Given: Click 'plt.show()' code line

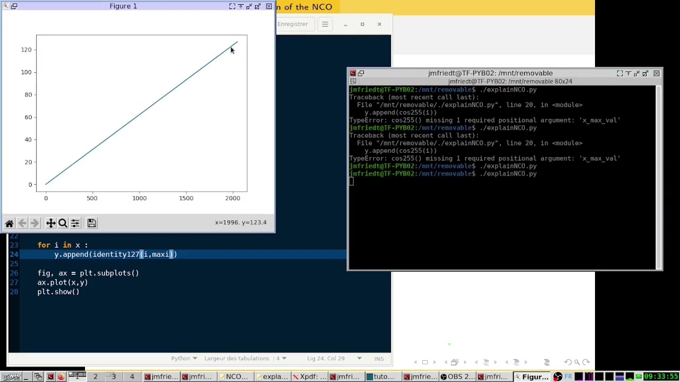Looking at the screenshot, I should 58,292.
